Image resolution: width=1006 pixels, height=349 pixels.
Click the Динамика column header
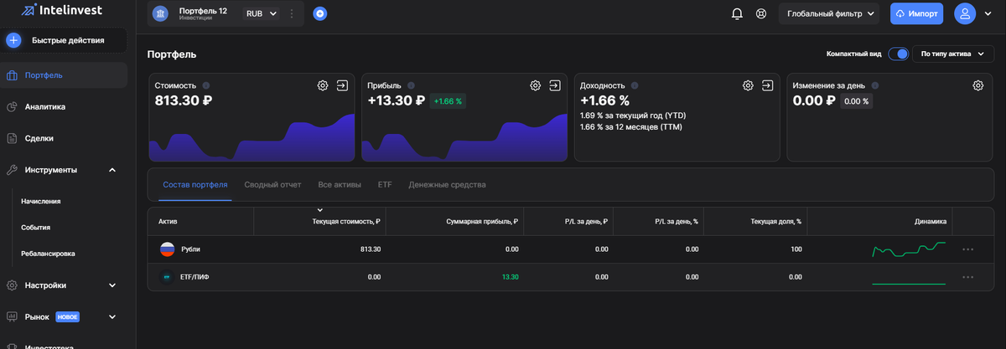931,222
